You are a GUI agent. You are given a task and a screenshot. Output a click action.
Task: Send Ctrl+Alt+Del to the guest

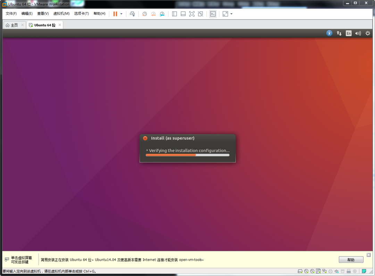(132, 14)
